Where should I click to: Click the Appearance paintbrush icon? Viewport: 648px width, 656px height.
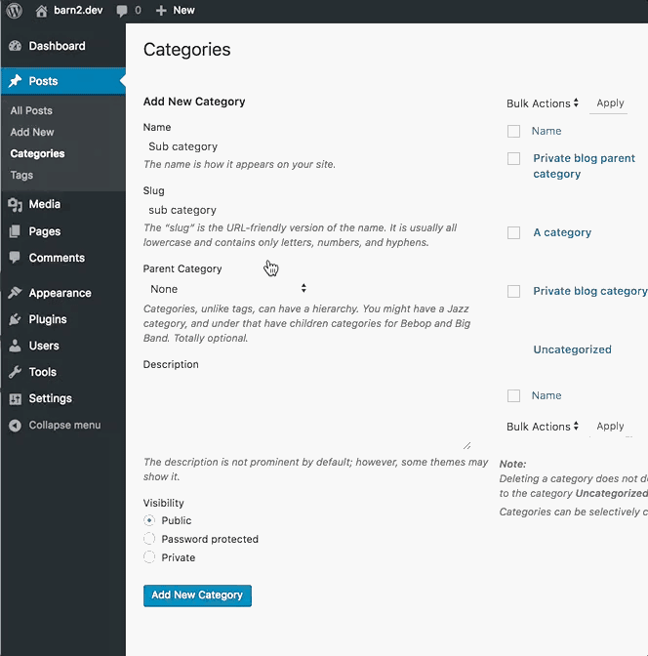coord(15,293)
